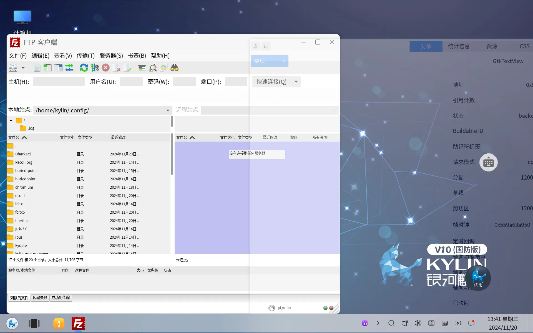This screenshot has width=533, height=333.
Task: Open the 杂项 dropdown in inspector
Action: [x=270, y=61]
